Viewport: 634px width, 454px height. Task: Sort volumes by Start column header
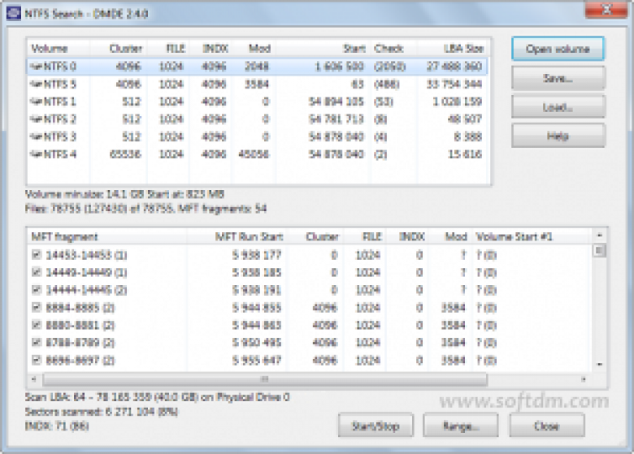(323, 49)
